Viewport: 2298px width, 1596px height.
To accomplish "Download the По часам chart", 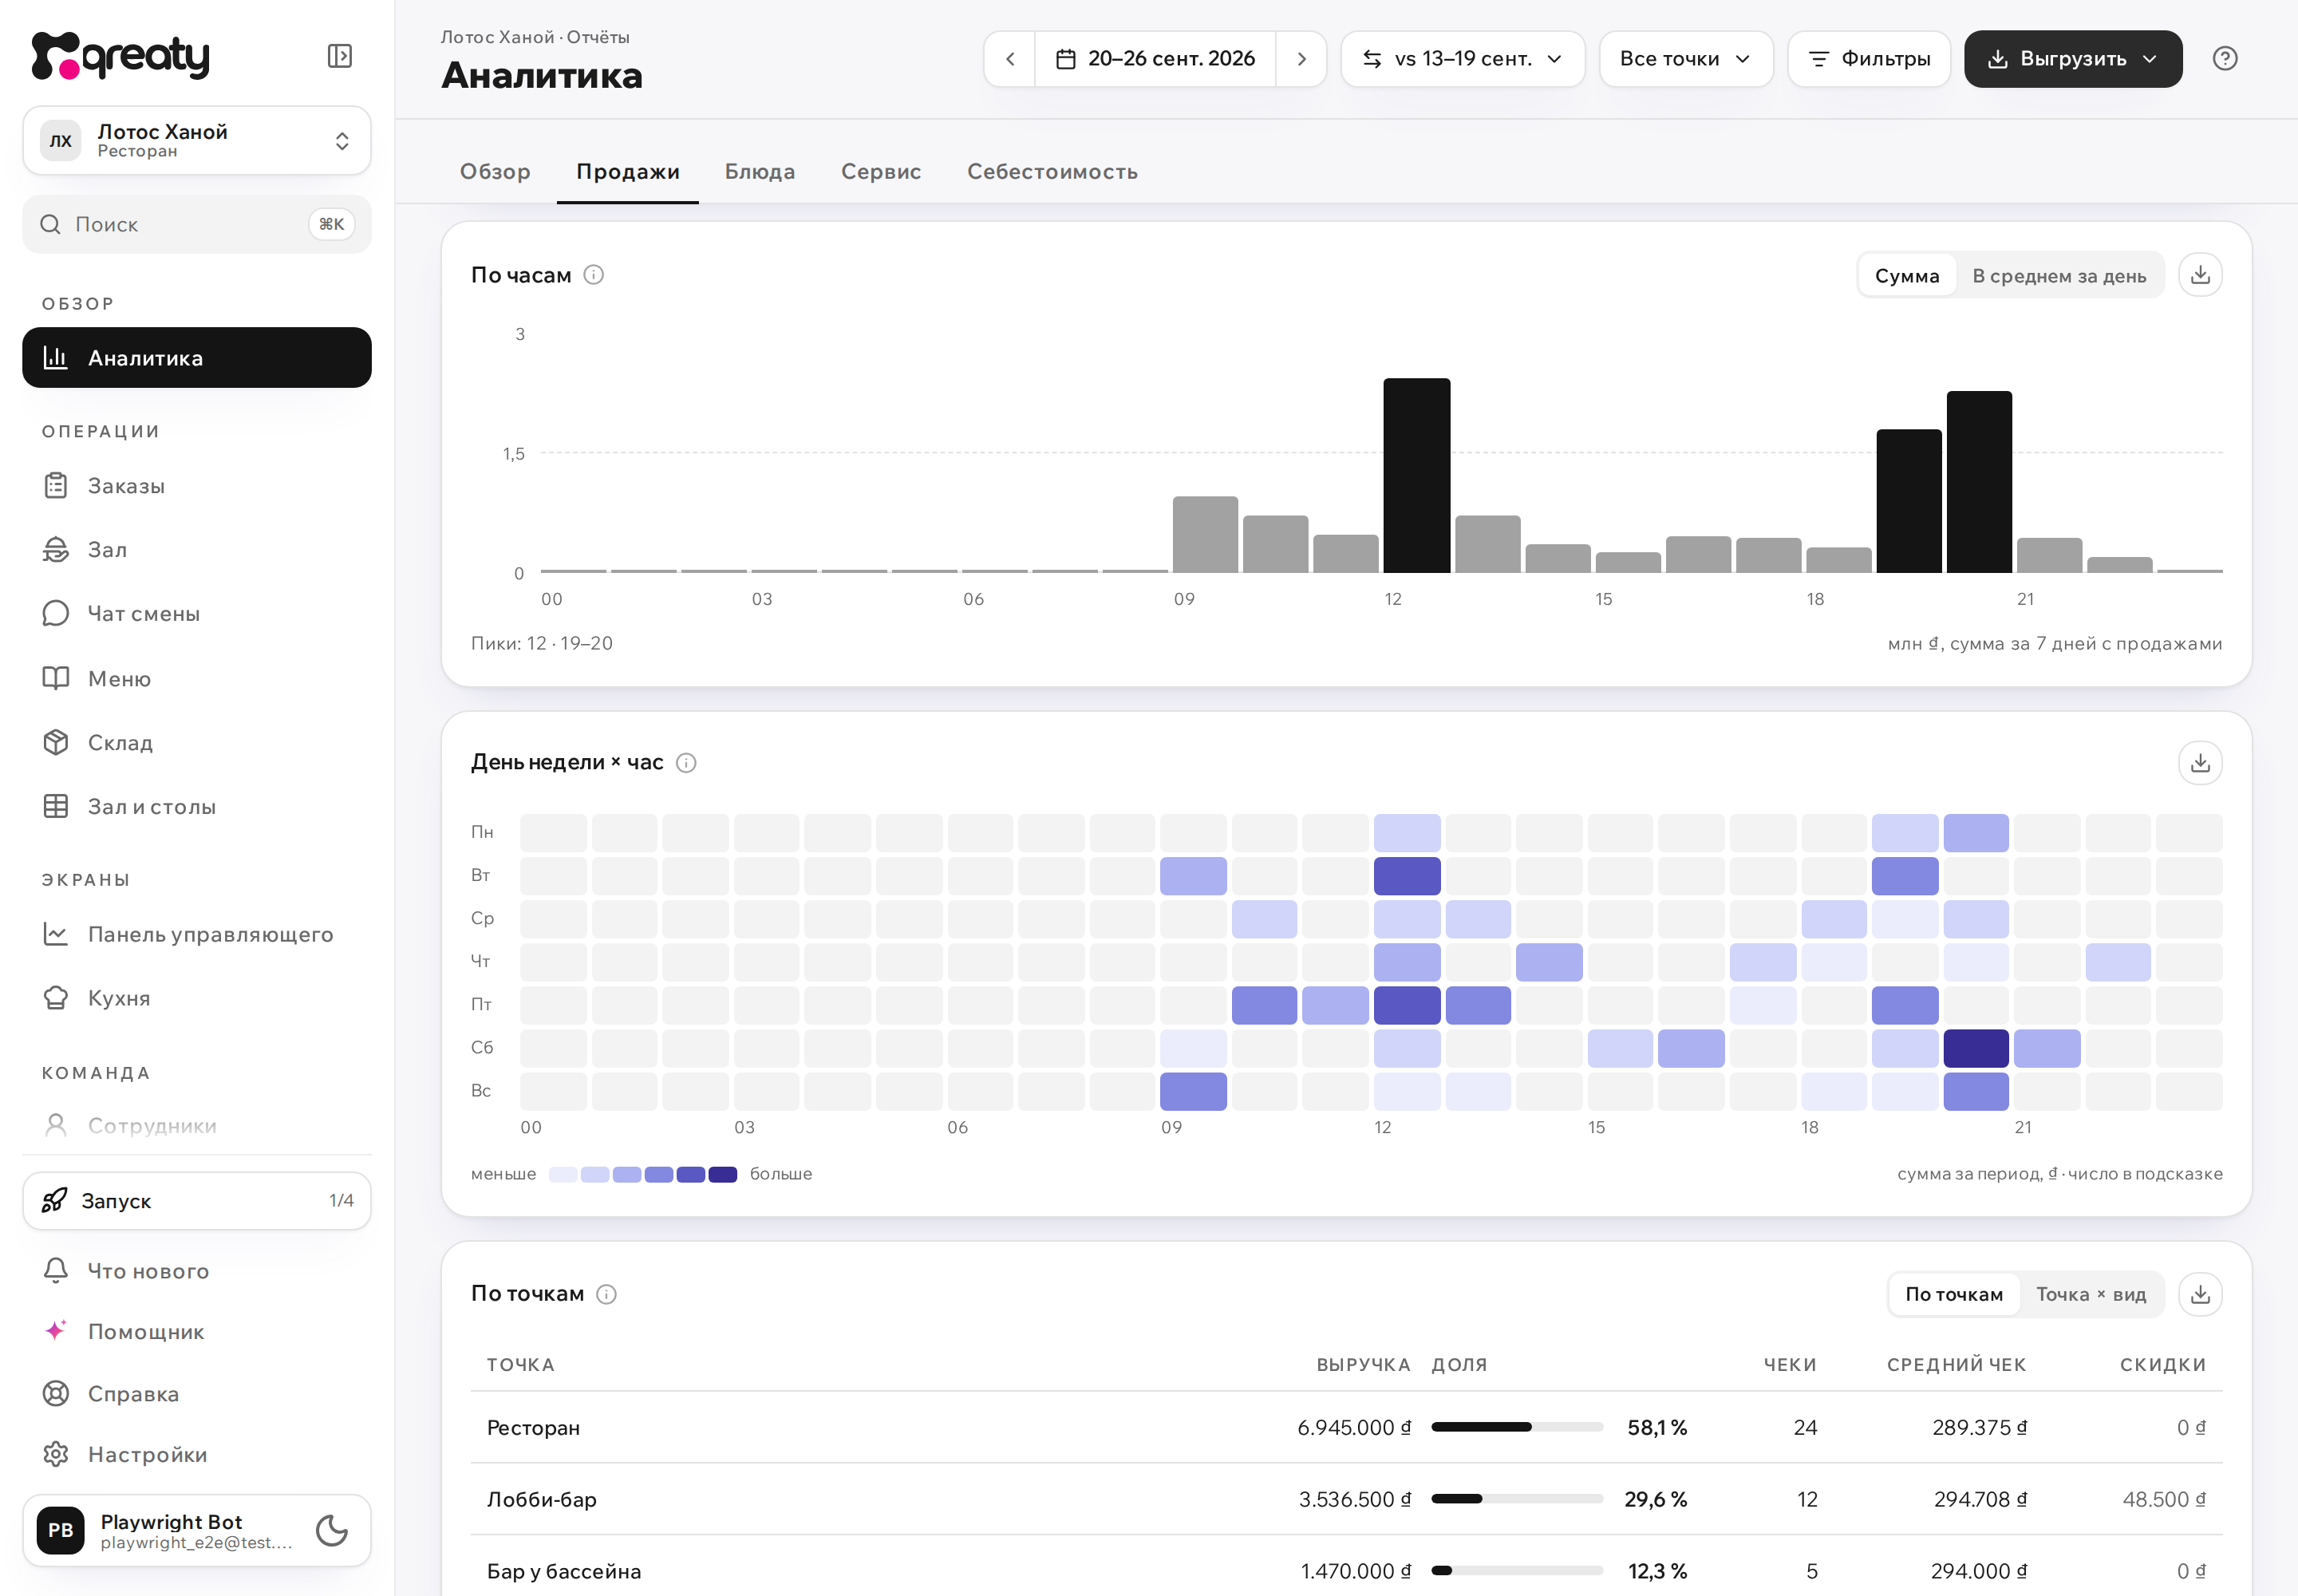I will point(2200,275).
